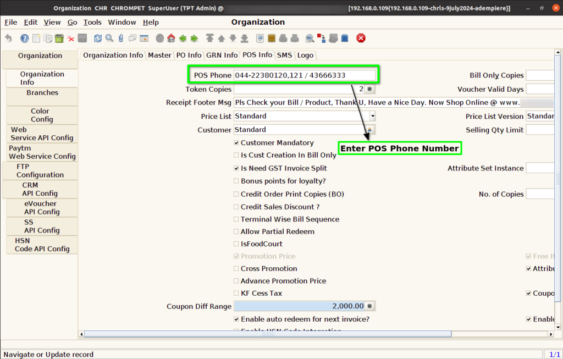Viewport: 563px width, 359px height.
Task: Open Paytm Web Service Config sidebar tab
Action: click(x=42, y=152)
